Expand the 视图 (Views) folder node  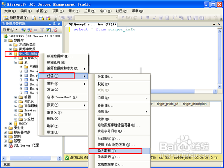tap(16, 97)
